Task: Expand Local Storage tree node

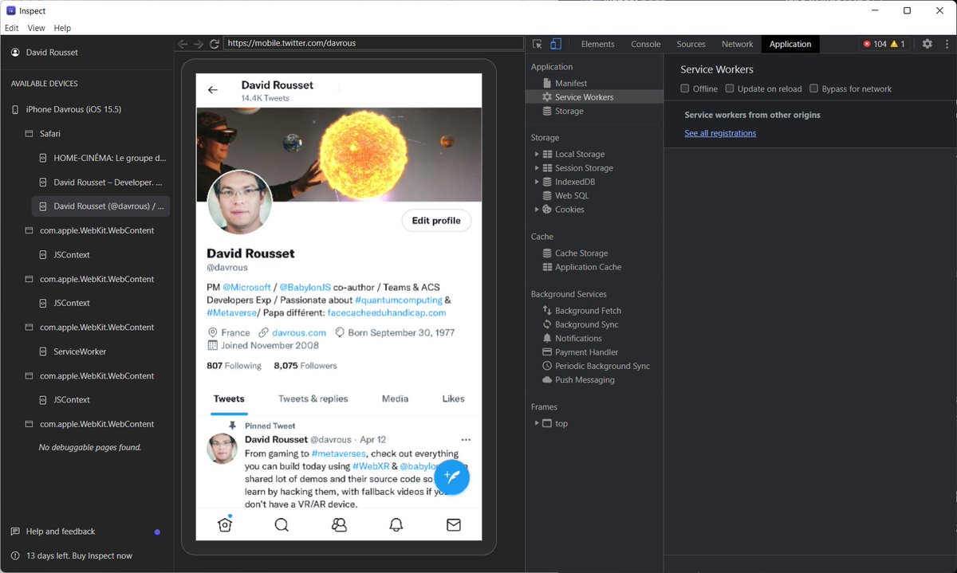Action: pos(537,154)
